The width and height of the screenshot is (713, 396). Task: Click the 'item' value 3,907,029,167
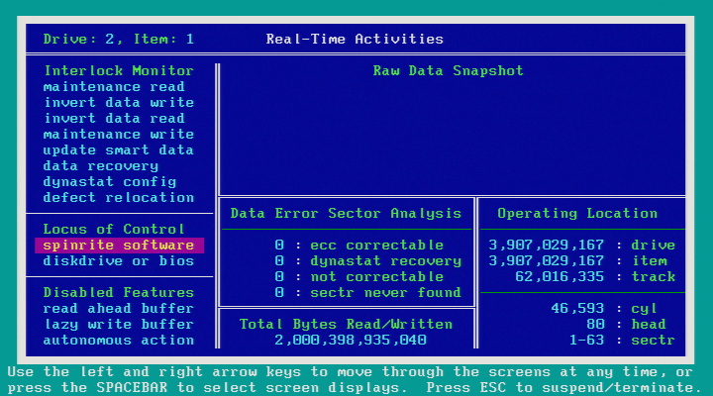[546, 261]
